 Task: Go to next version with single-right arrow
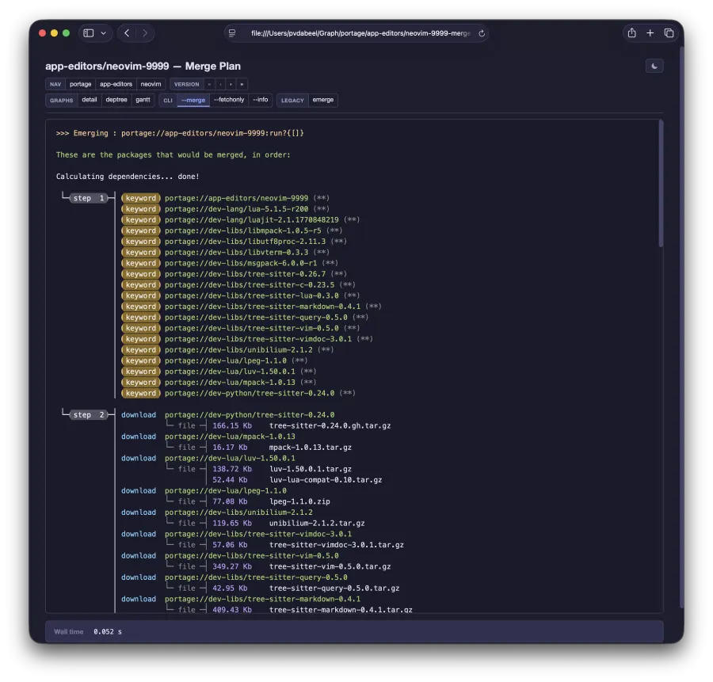coord(231,84)
